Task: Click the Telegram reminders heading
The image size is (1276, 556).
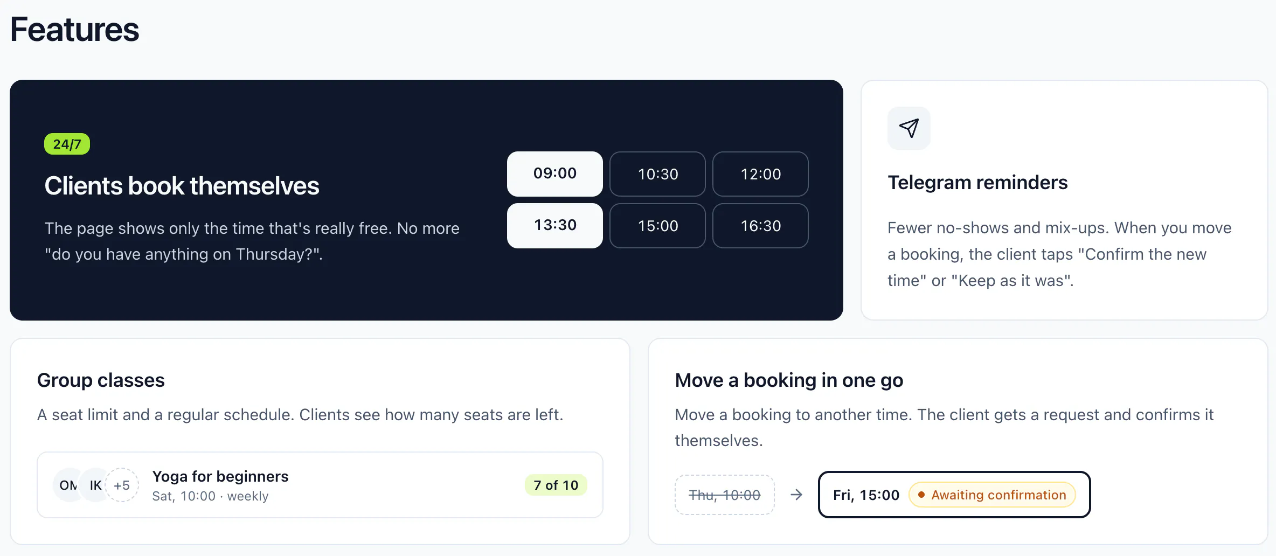Action: [977, 183]
